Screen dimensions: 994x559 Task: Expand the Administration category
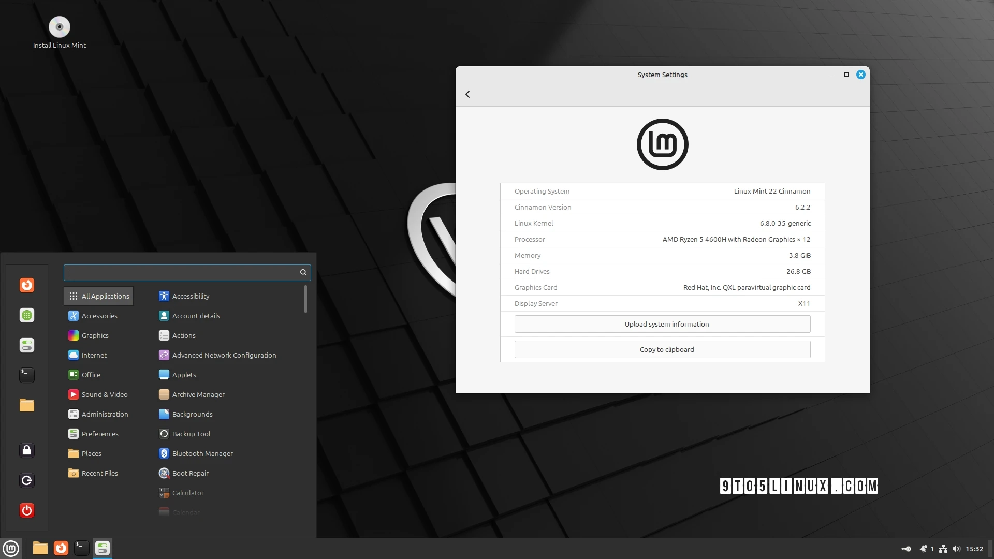105,414
